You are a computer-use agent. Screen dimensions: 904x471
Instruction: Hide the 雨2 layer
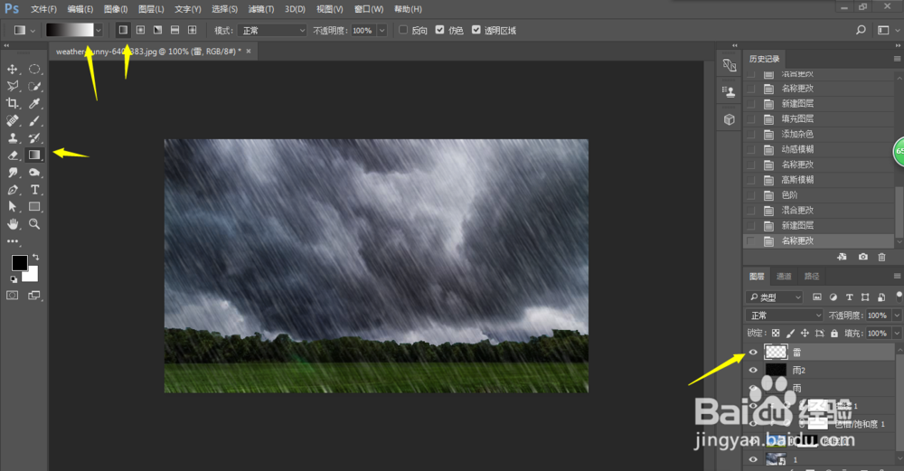pos(753,370)
